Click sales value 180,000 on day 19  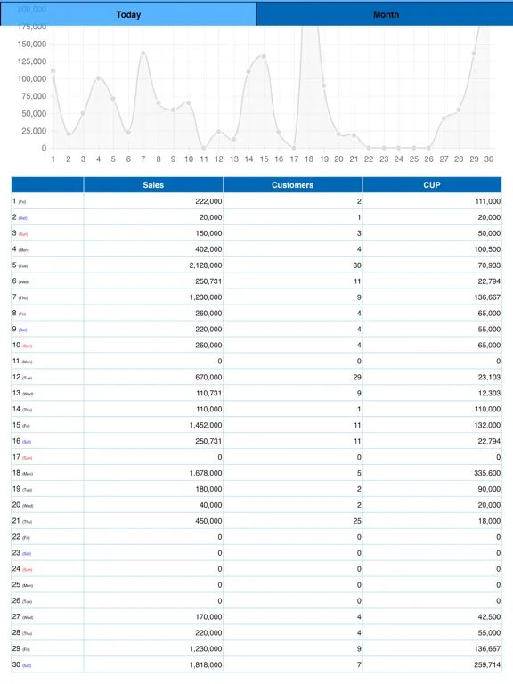[x=208, y=489]
